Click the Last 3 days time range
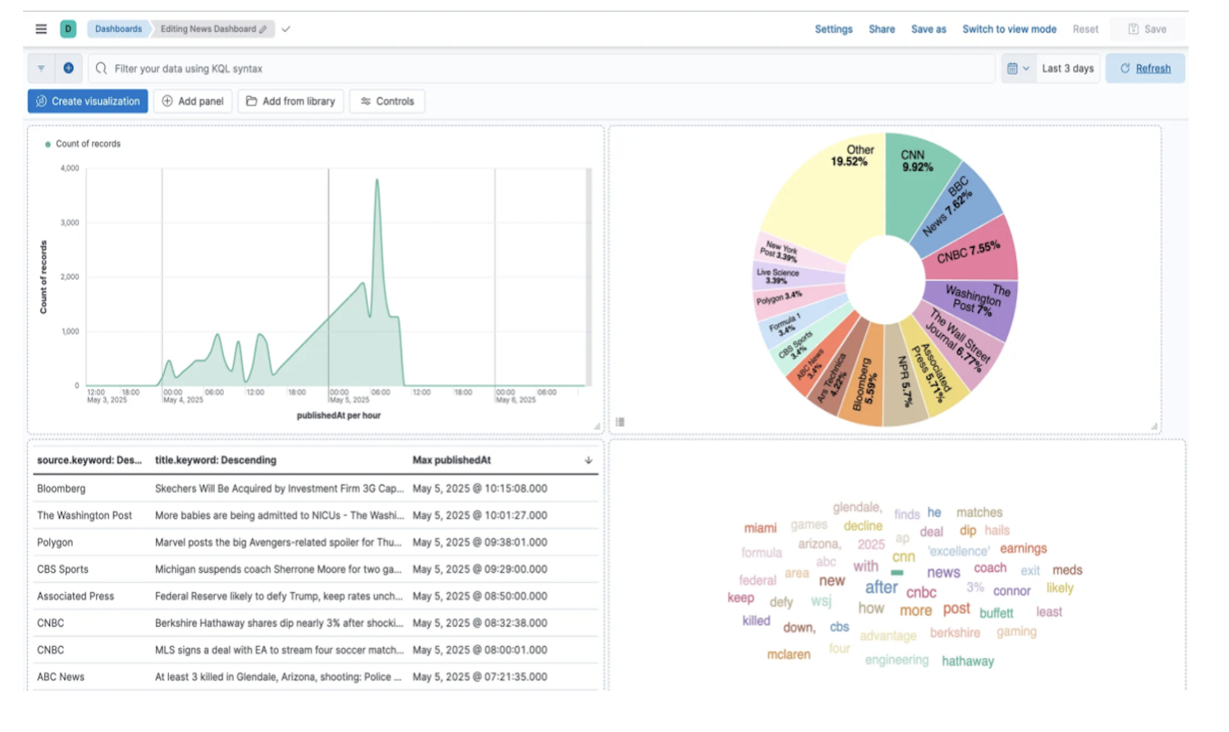 [1068, 69]
